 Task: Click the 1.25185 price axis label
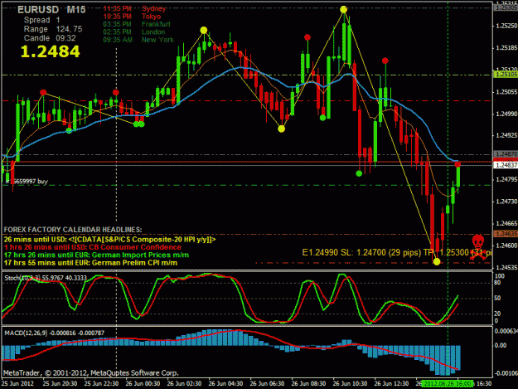coord(506,48)
